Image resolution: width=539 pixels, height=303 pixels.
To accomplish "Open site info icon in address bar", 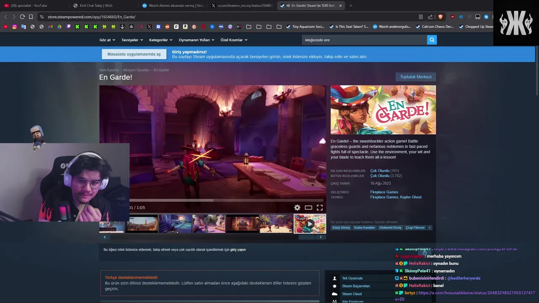I will click(41, 17).
